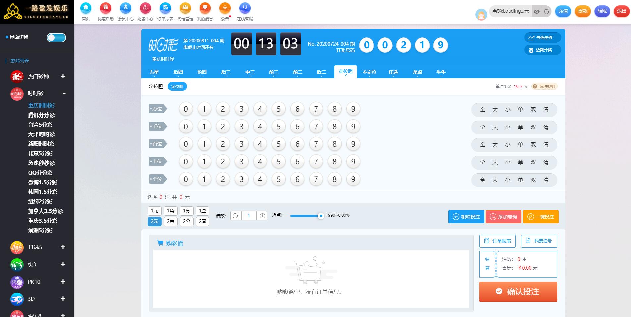Open 财务中心 money bag icon
Screen dimensions: 631x317
point(145,8)
